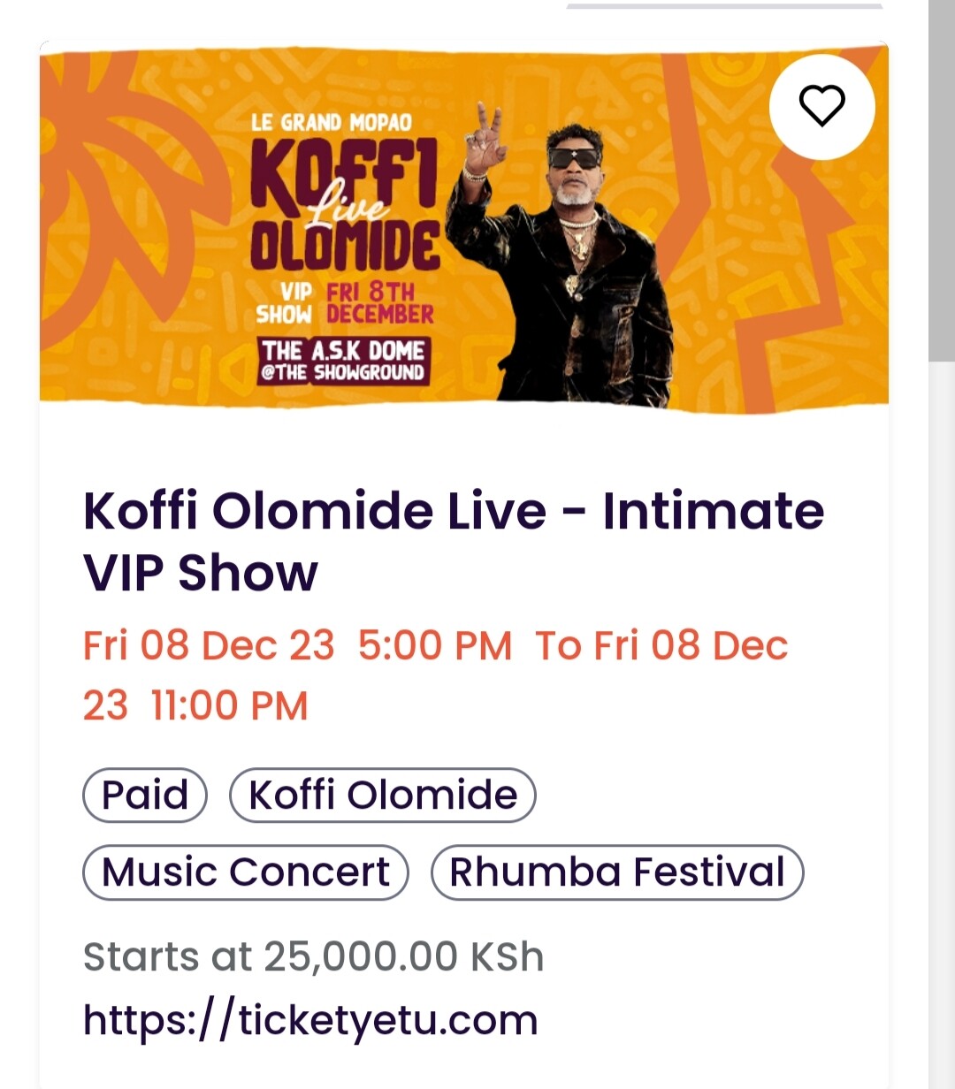Select the Koffi Olomide tag chip
Viewport: 955px width, 1089px height.
pos(382,795)
